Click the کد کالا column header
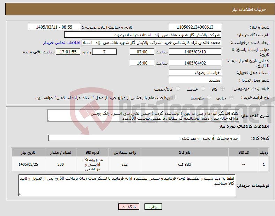 (x=244, y=152)
